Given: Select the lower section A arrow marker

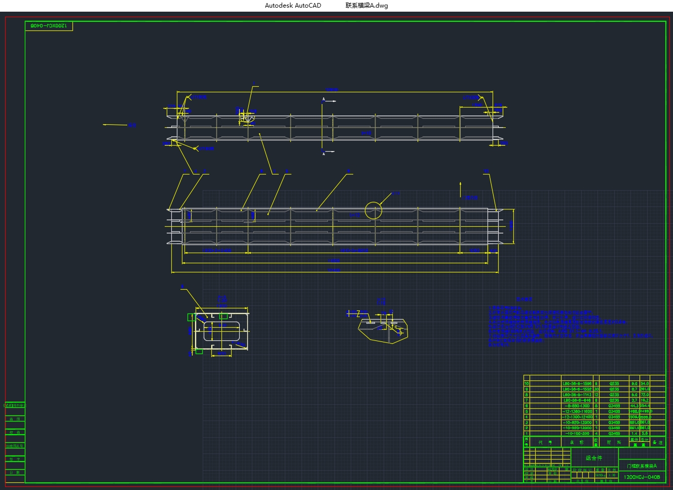Looking at the screenshot, I should click(328, 151).
